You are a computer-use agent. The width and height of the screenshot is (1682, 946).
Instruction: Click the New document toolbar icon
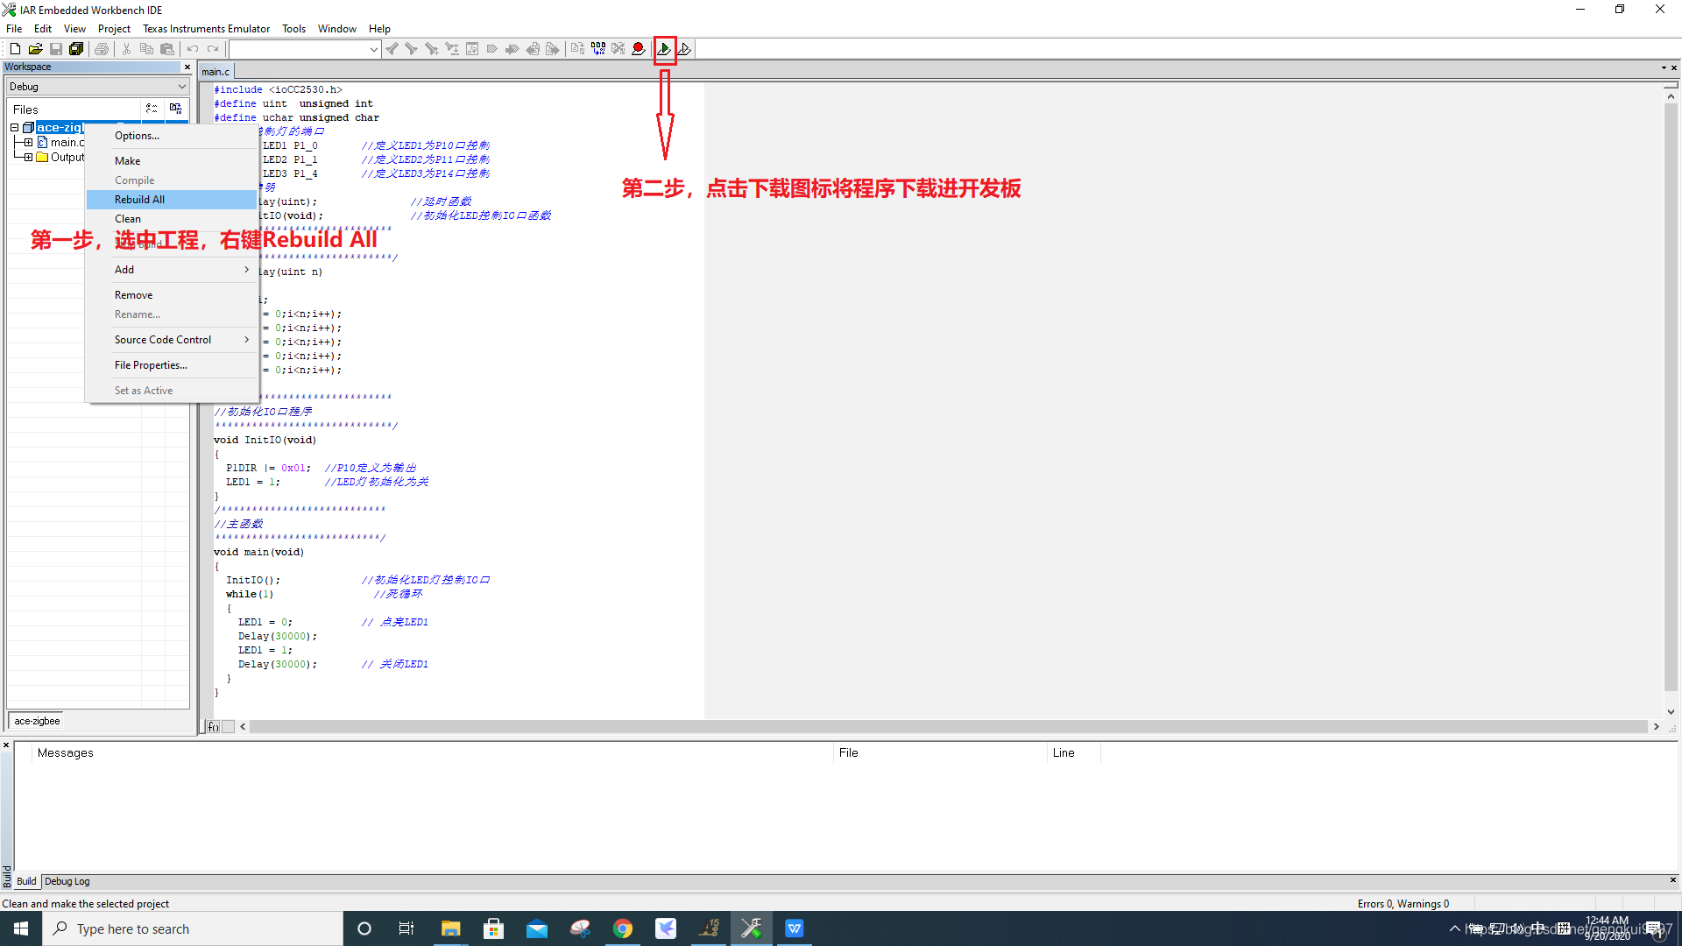[x=15, y=49]
